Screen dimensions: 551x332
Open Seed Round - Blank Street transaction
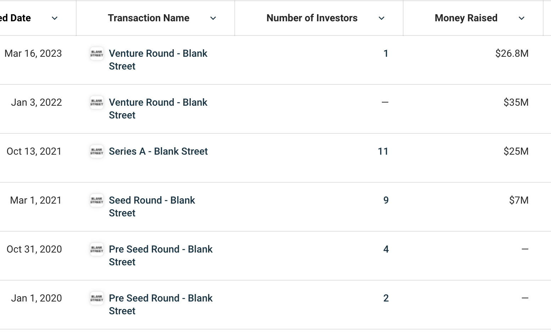pos(152,207)
